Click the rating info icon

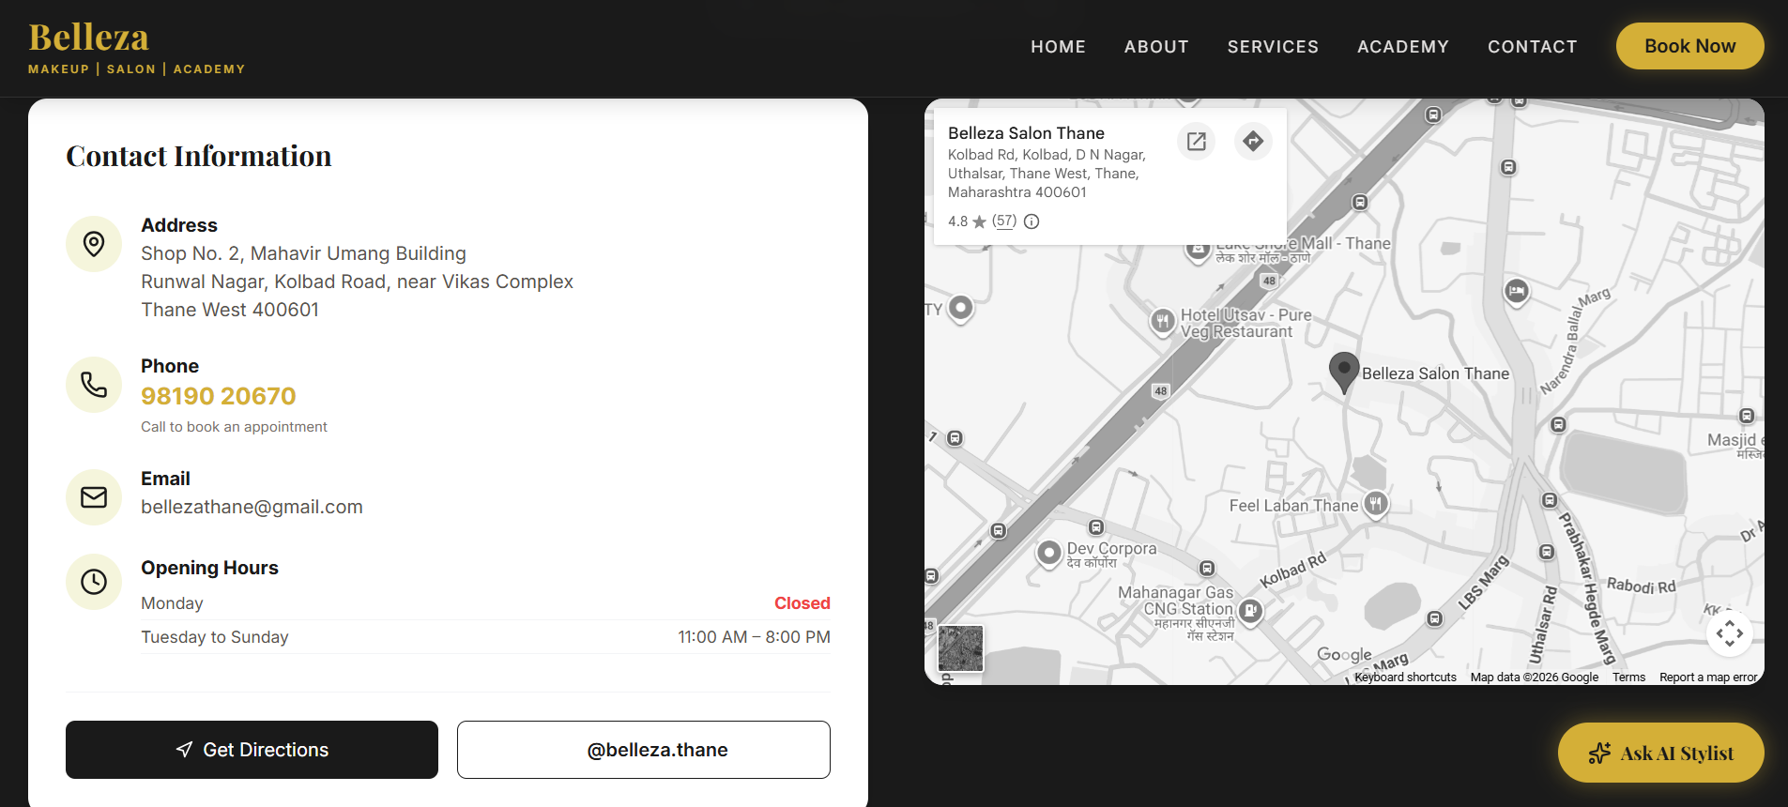coord(1032,221)
